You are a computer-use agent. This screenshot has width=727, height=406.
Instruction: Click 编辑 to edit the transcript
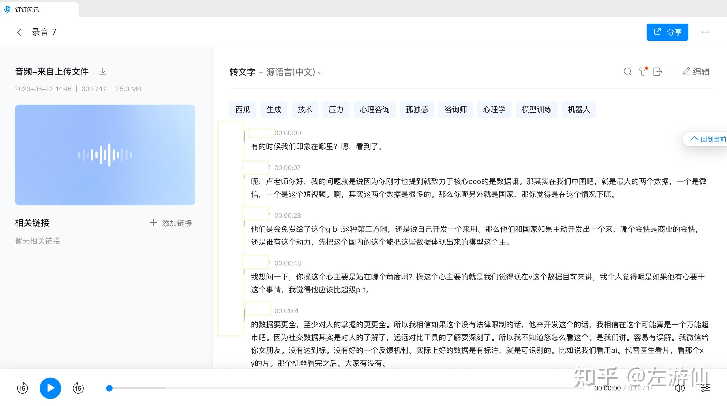(x=696, y=72)
